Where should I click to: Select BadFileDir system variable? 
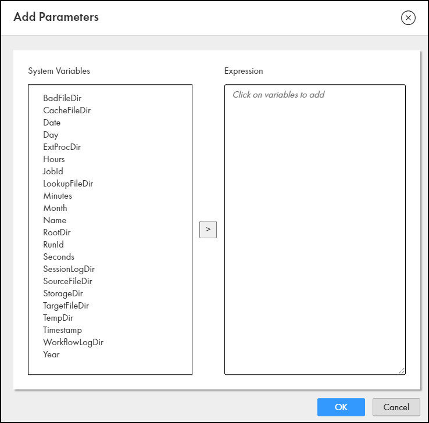point(62,98)
